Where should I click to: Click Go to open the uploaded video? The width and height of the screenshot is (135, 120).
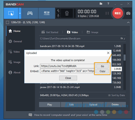(103, 66)
